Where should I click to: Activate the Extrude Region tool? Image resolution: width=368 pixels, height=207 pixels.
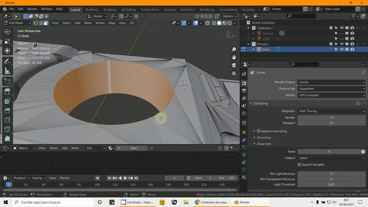[x=7, y=91]
